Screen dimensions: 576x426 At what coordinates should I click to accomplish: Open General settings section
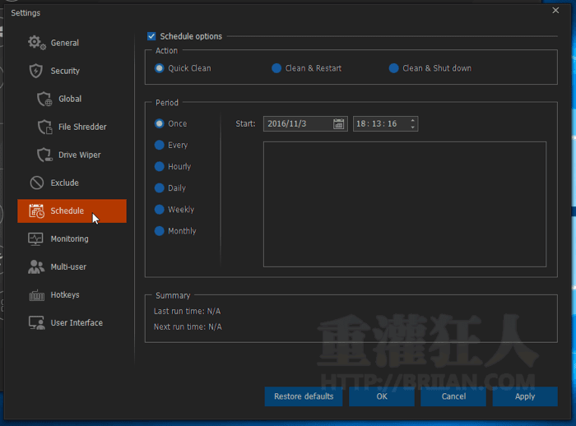[x=65, y=43]
